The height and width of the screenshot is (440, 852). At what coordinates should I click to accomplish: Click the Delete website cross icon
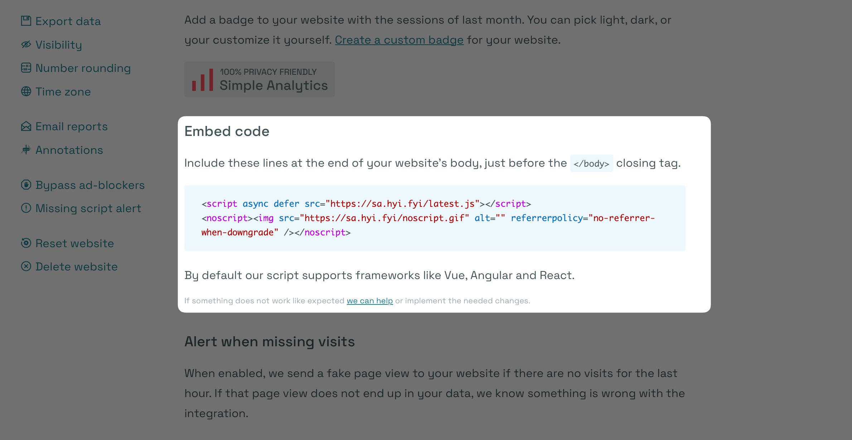tap(26, 266)
